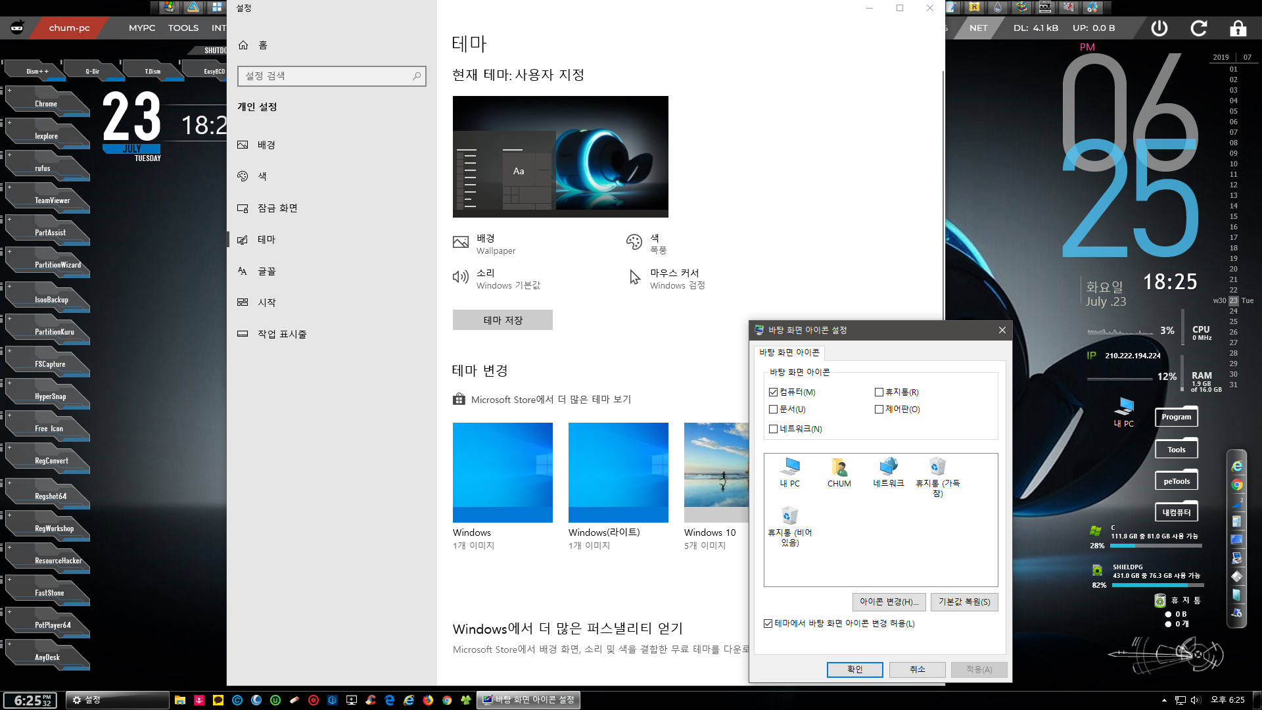Select the 네트워크 icon in icon list

coord(889,473)
